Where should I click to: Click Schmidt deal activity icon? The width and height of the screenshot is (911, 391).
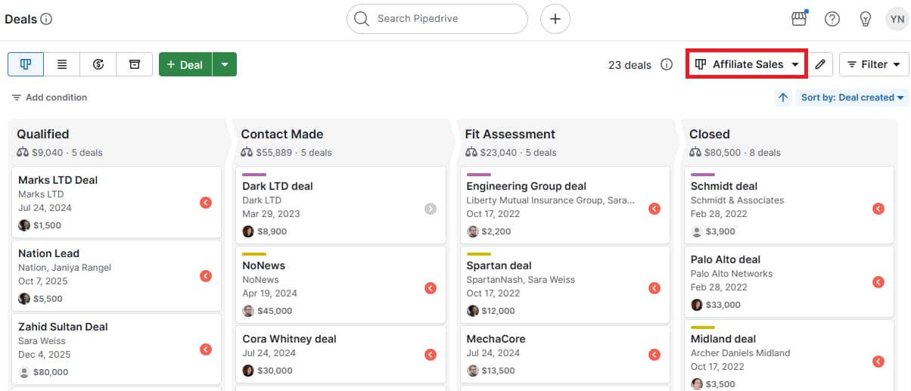click(878, 208)
